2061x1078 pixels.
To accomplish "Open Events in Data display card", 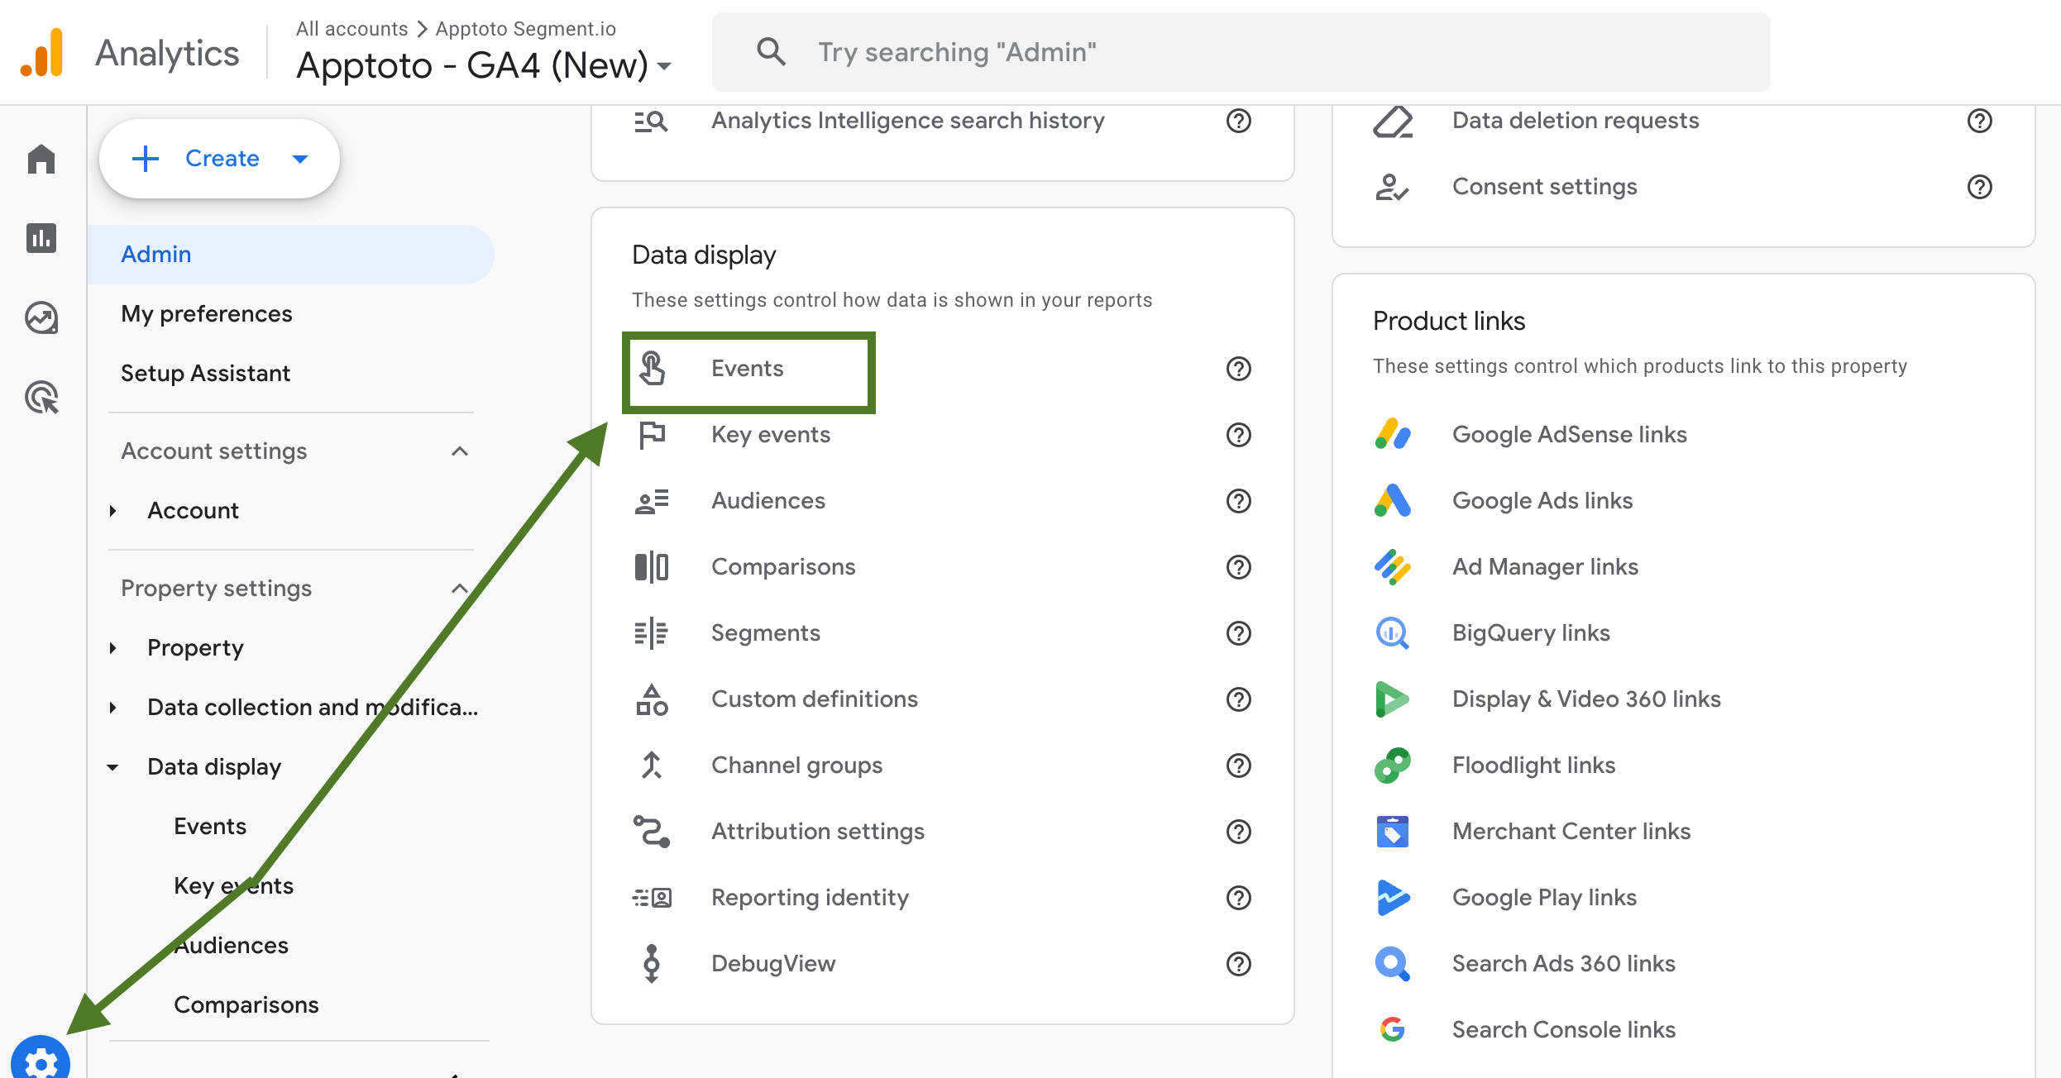I will [748, 370].
